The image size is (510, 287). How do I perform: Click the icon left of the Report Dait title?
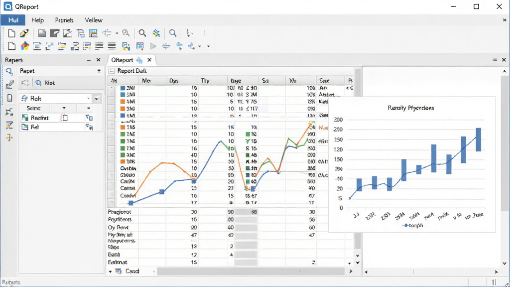tap(112, 71)
